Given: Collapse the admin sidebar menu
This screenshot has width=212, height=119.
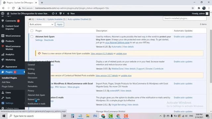Looking at the screenshot, I should [12, 108].
